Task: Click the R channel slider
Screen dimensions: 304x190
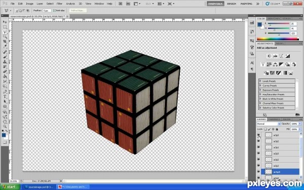Action: point(279,24)
